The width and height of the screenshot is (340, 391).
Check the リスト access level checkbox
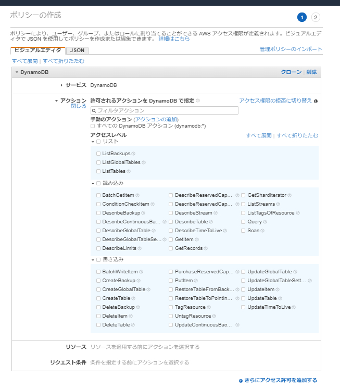click(x=98, y=142)
